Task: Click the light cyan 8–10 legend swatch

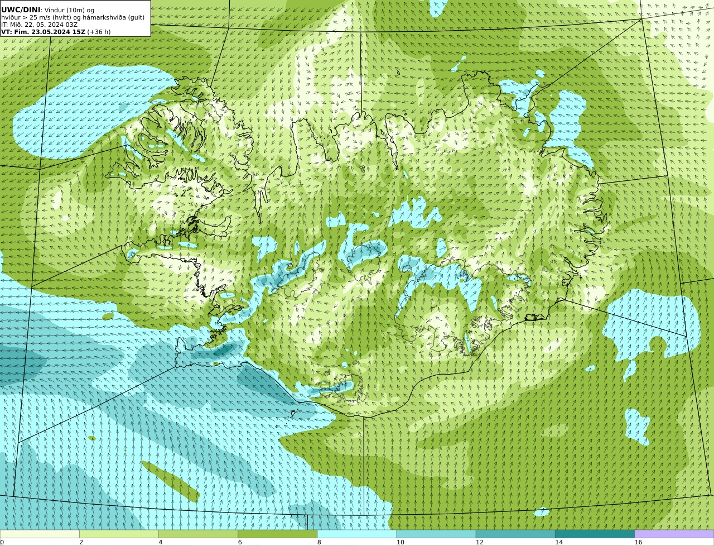Action: point(357,534)
